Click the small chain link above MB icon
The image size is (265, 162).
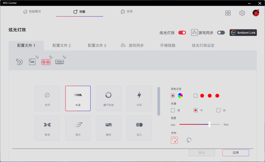click(37, 57)
